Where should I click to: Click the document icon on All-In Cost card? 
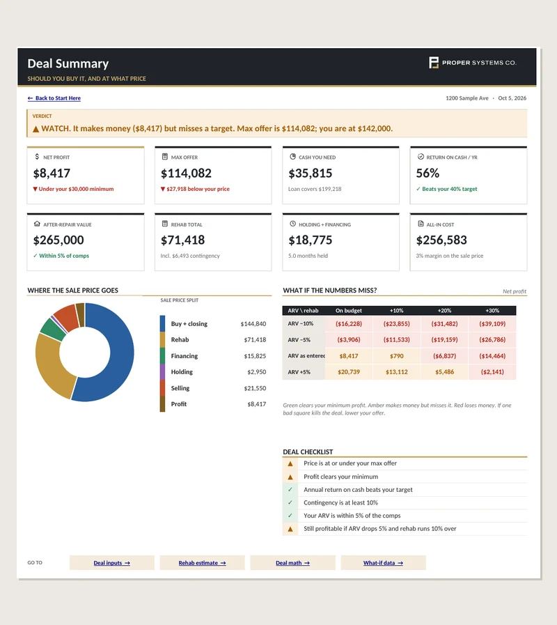[421, 224]
